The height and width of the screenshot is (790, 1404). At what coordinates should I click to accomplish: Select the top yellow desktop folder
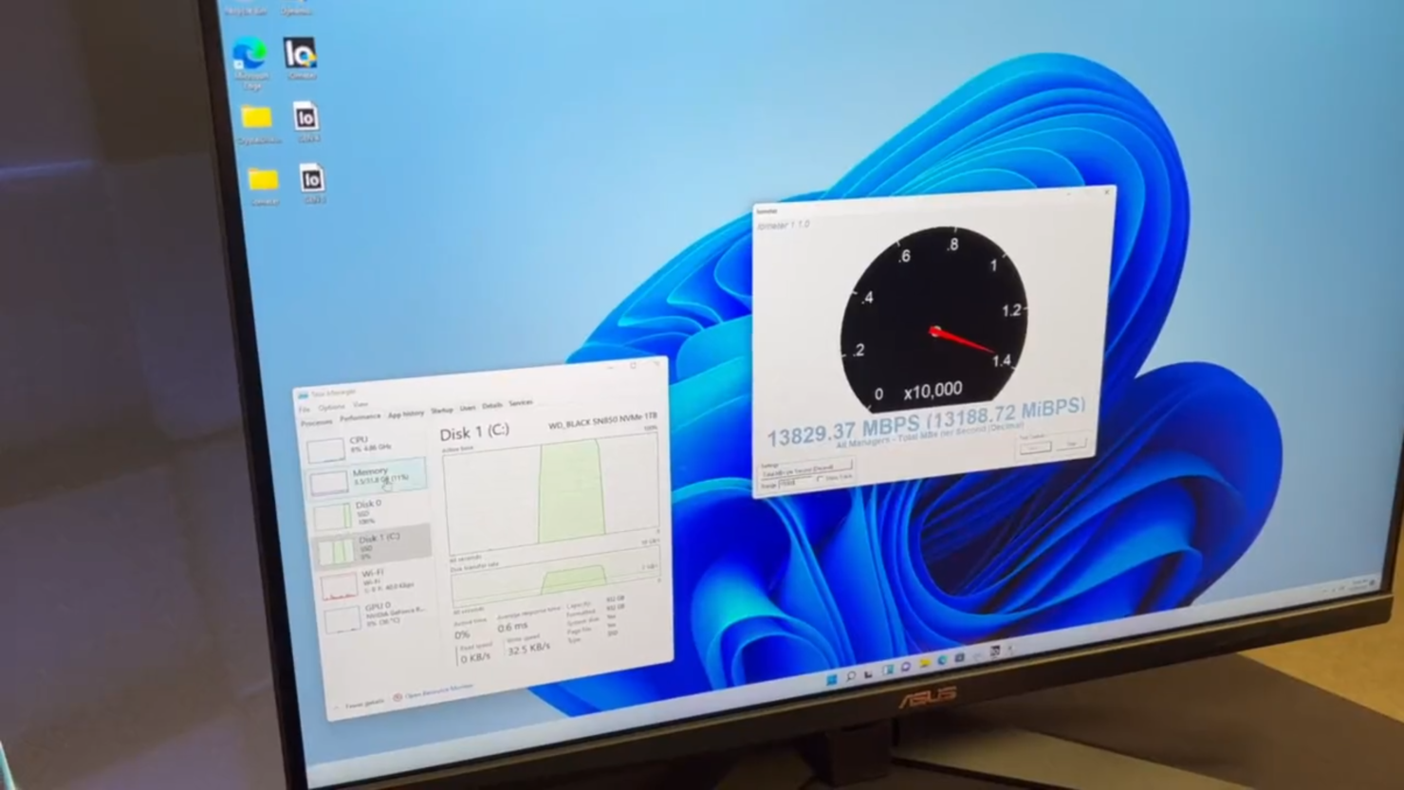(257, 119)
